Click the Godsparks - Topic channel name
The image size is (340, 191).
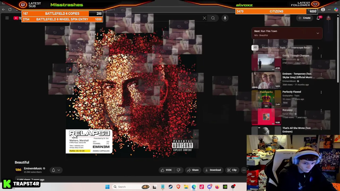pyautogui.click(x=291, y=95)
